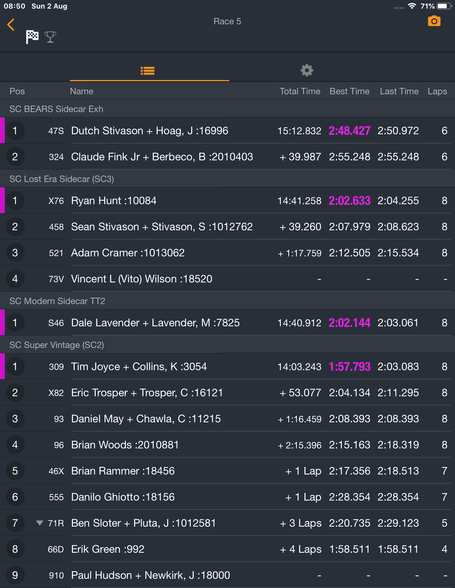The height and width of the screenshot is (588, 455).
Task: Tap the Race 5 title
Action: (227, 21)
